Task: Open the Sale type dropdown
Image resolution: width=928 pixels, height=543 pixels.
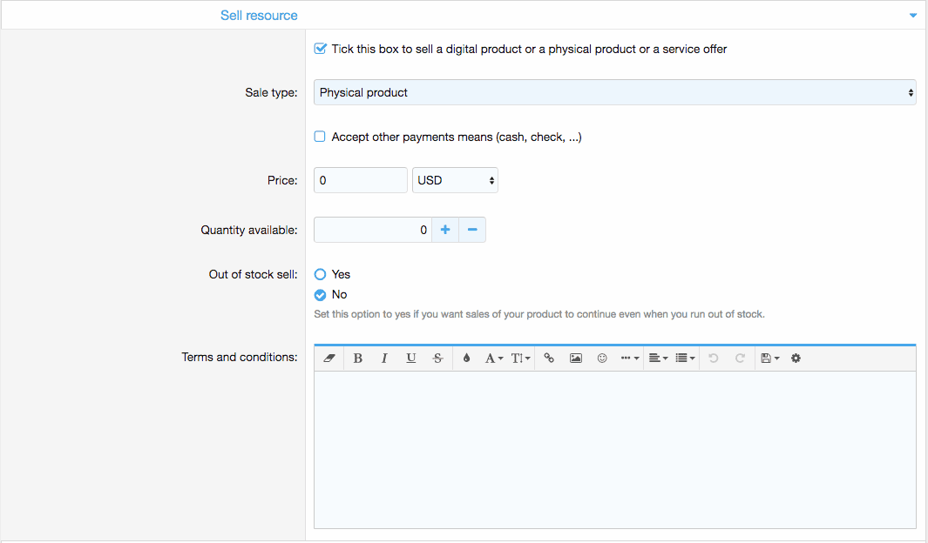Action: [614, 92]
